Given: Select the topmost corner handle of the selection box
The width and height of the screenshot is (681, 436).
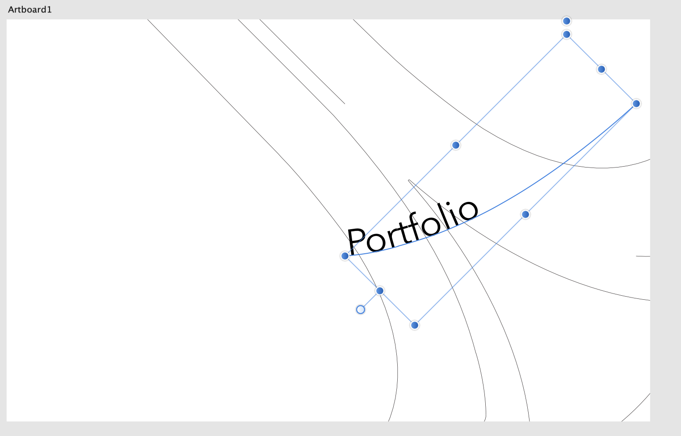Looking at the screenshot, I should 567,34.
